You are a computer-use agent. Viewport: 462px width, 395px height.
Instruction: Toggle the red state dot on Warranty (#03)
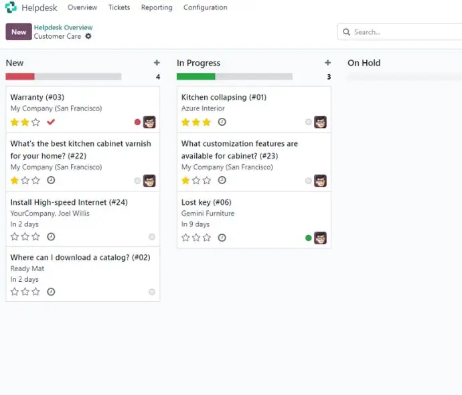tap(137, 122)
